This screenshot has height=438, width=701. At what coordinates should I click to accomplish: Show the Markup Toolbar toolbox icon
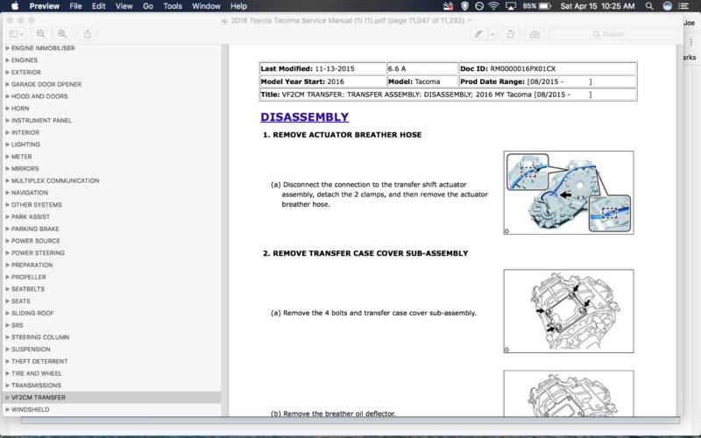pyautogui.click(x=535, y=34)
